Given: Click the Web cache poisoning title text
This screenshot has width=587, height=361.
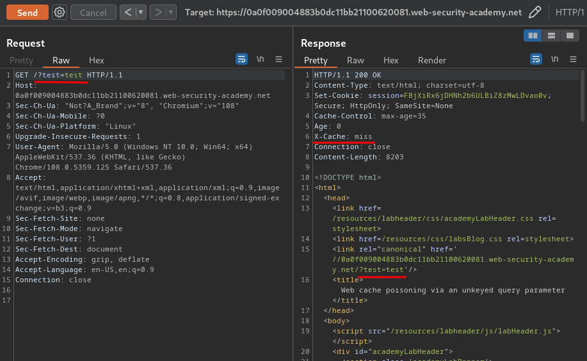Looking at the screenshot, I should (x=453, y=290).
